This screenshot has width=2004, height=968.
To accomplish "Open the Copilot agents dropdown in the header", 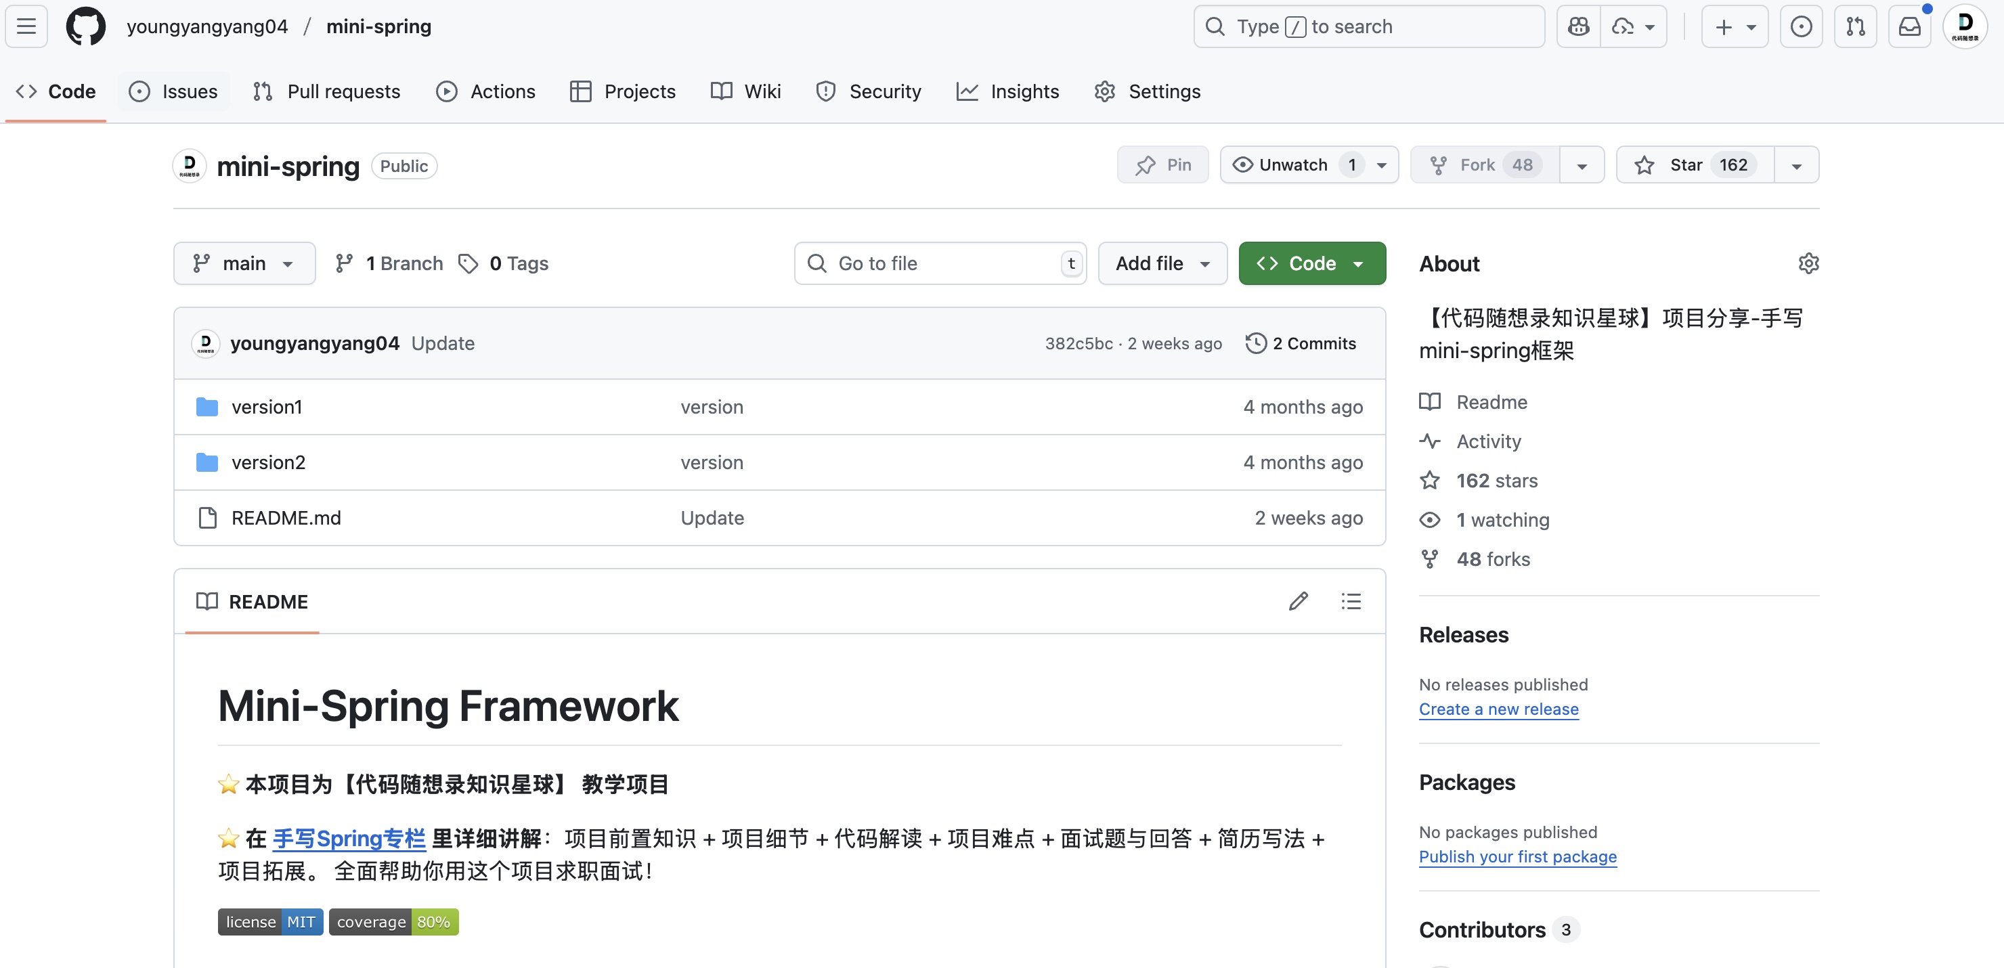I will [x=1633, y=26].
